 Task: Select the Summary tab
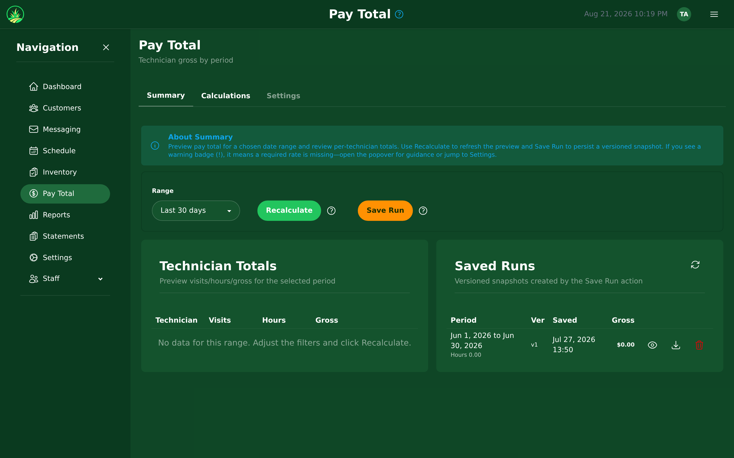[166, 95]
